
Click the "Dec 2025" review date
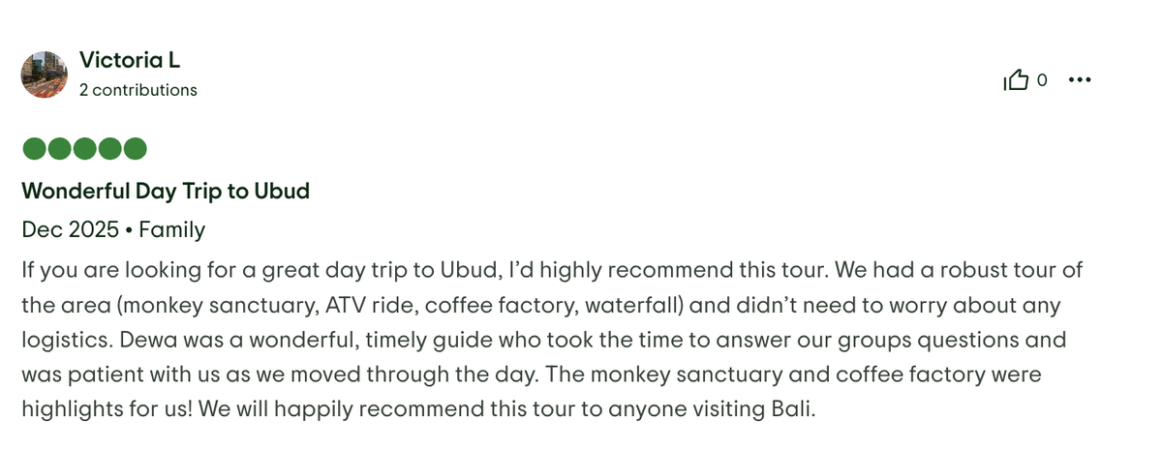[x=71, y=230]
